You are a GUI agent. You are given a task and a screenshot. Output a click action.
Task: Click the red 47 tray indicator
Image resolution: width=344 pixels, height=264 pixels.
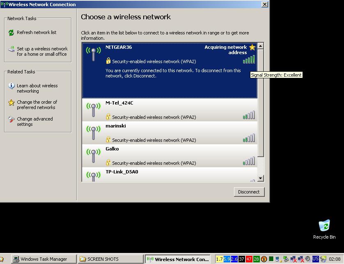[249, 259]
